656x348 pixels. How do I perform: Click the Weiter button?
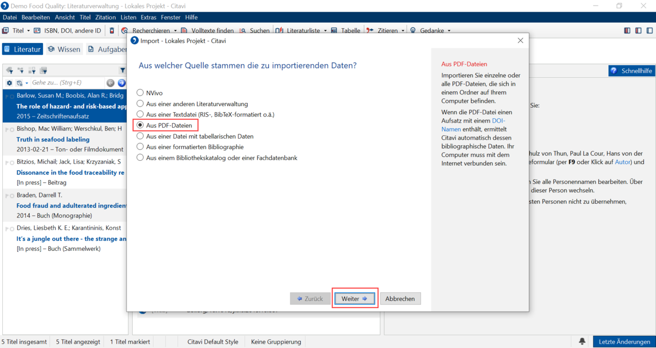pyautogui.click(x=355, y=299)
